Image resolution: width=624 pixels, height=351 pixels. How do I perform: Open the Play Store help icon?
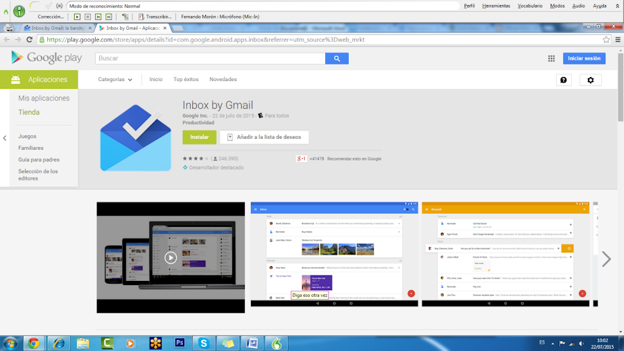point(564,80)
